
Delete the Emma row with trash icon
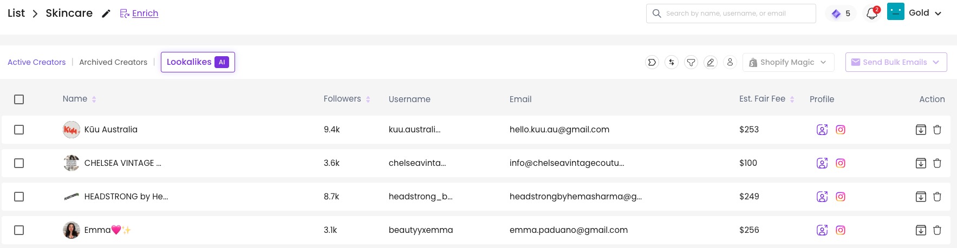tap(937, 230)
